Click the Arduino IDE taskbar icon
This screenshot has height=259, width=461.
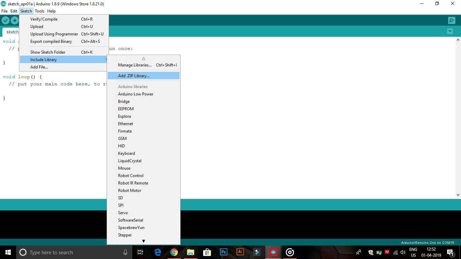tap(273, 252)
